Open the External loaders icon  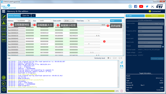pyautogui.click(x=4, y=77)
